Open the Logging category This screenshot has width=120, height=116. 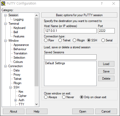coord(19,19)
